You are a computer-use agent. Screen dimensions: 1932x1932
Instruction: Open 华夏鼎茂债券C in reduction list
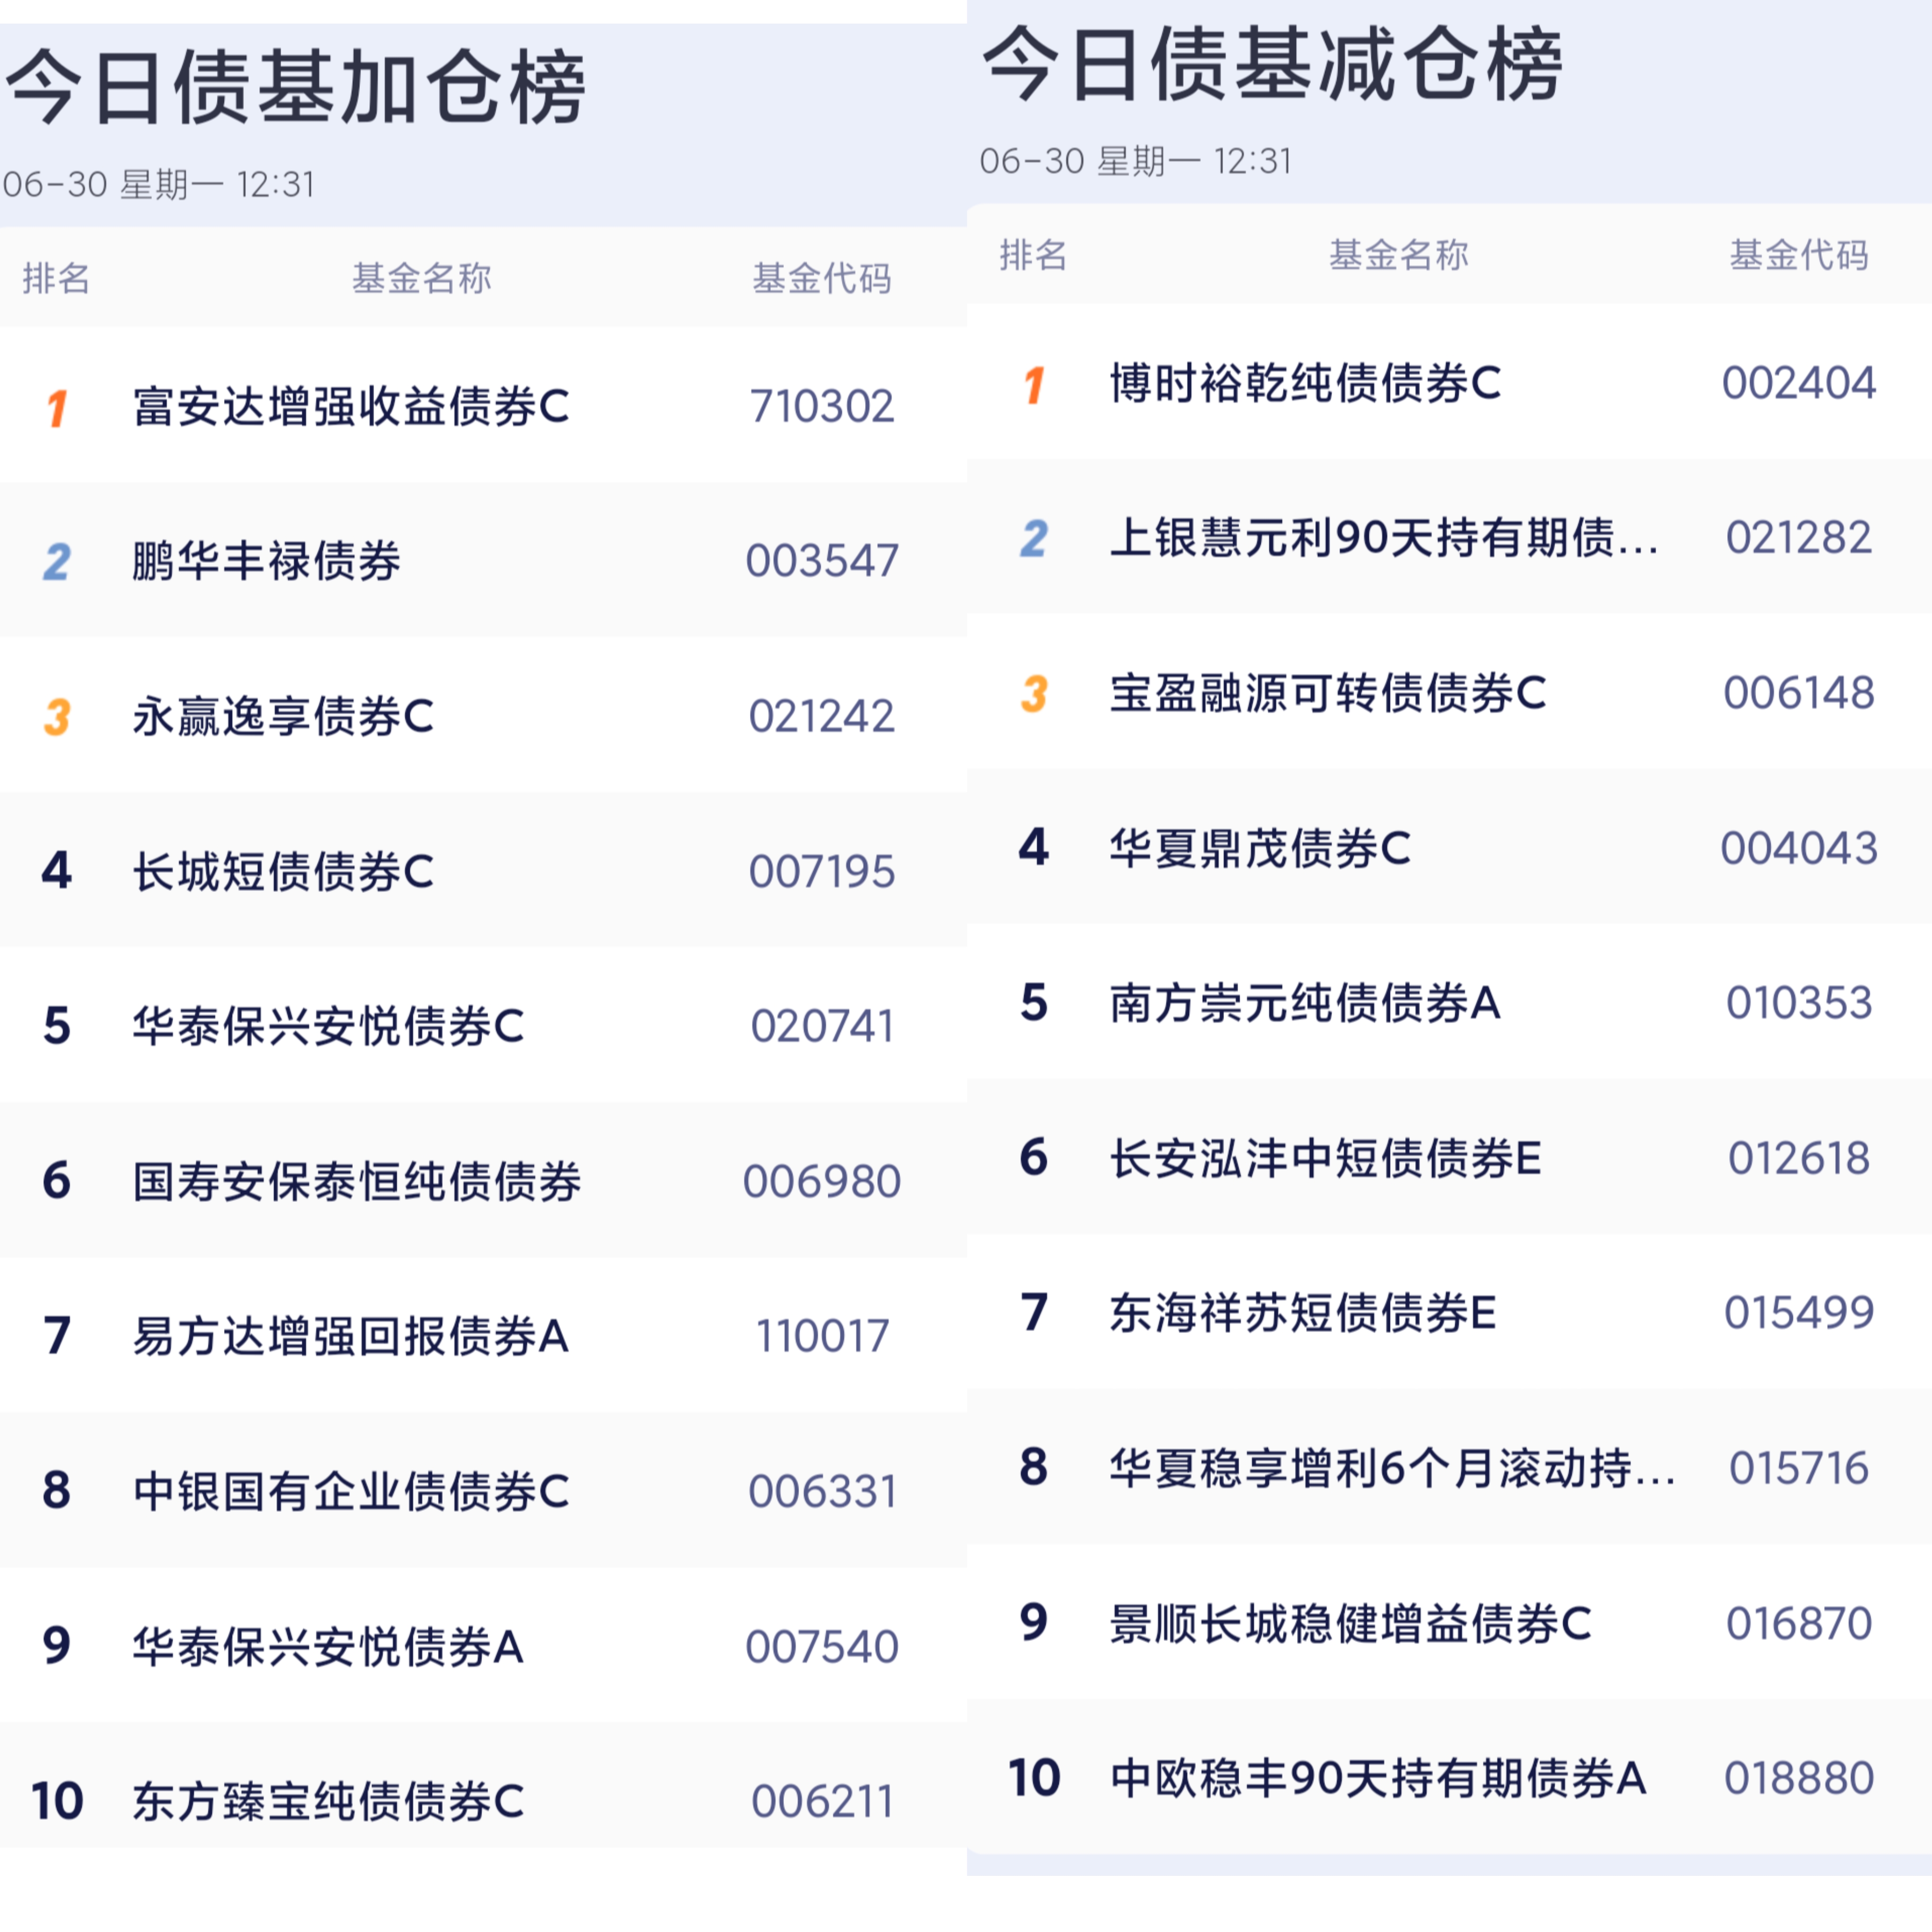(1260, 849)
